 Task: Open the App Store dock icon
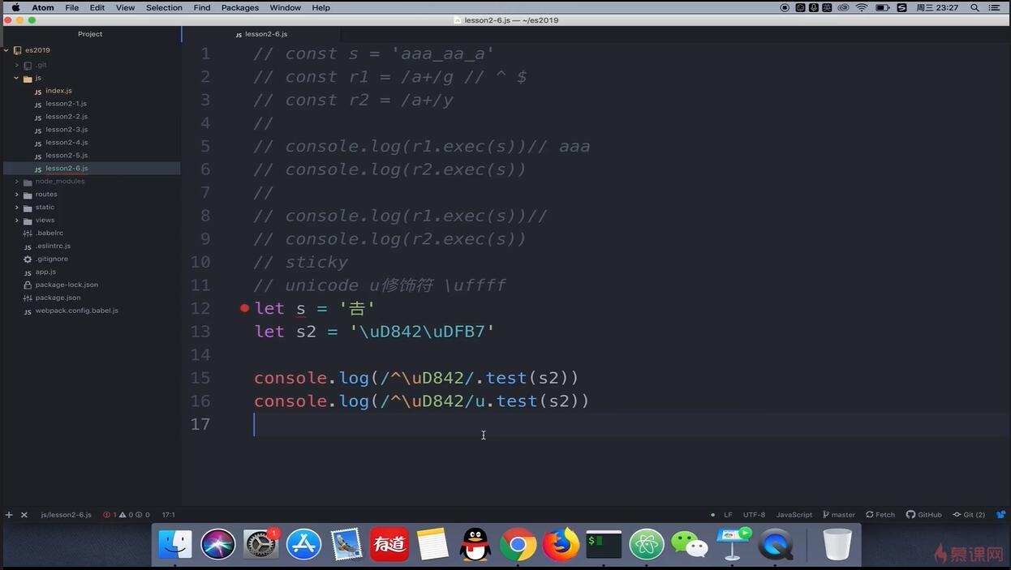(x=304, y=544)
